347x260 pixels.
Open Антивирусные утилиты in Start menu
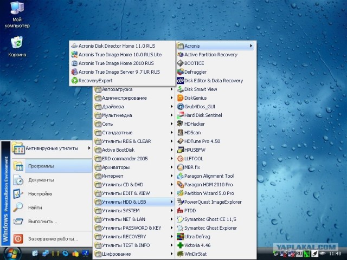(52, 148)
